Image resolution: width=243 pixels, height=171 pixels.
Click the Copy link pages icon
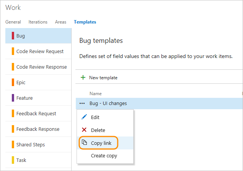pos(84,143)
